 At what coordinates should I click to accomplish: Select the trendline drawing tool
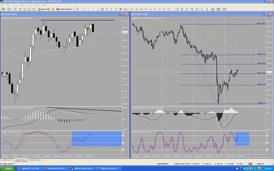pos(98,9)
